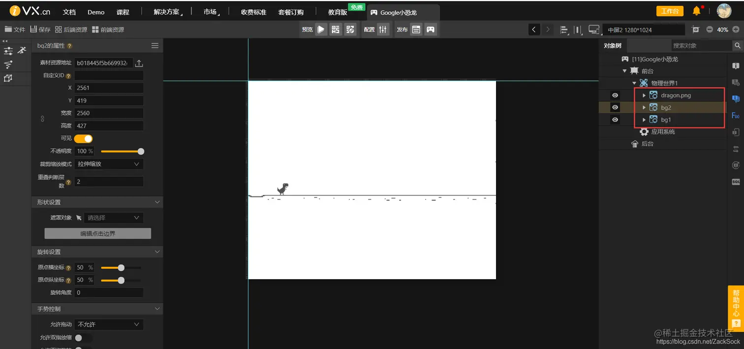Image resolution: width=744 pixels, height=349 pixels.
Task: Go back with the left arrow button
Action: 534,30
